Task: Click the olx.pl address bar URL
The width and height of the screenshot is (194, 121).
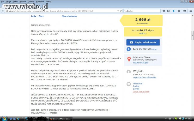Action: (x=51, y=11)
